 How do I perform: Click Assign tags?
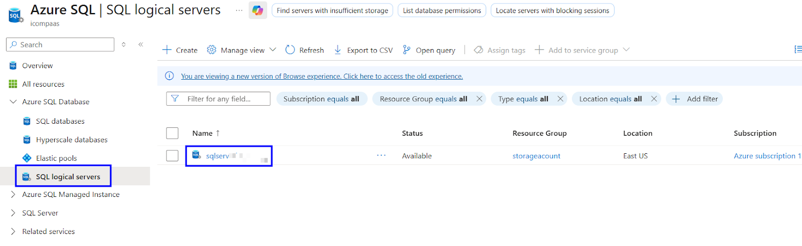coord(500,50)
